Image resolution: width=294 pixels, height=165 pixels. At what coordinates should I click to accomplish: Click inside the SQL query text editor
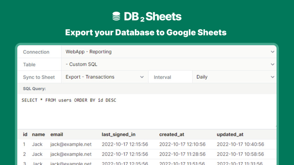(x=147, y=111)
